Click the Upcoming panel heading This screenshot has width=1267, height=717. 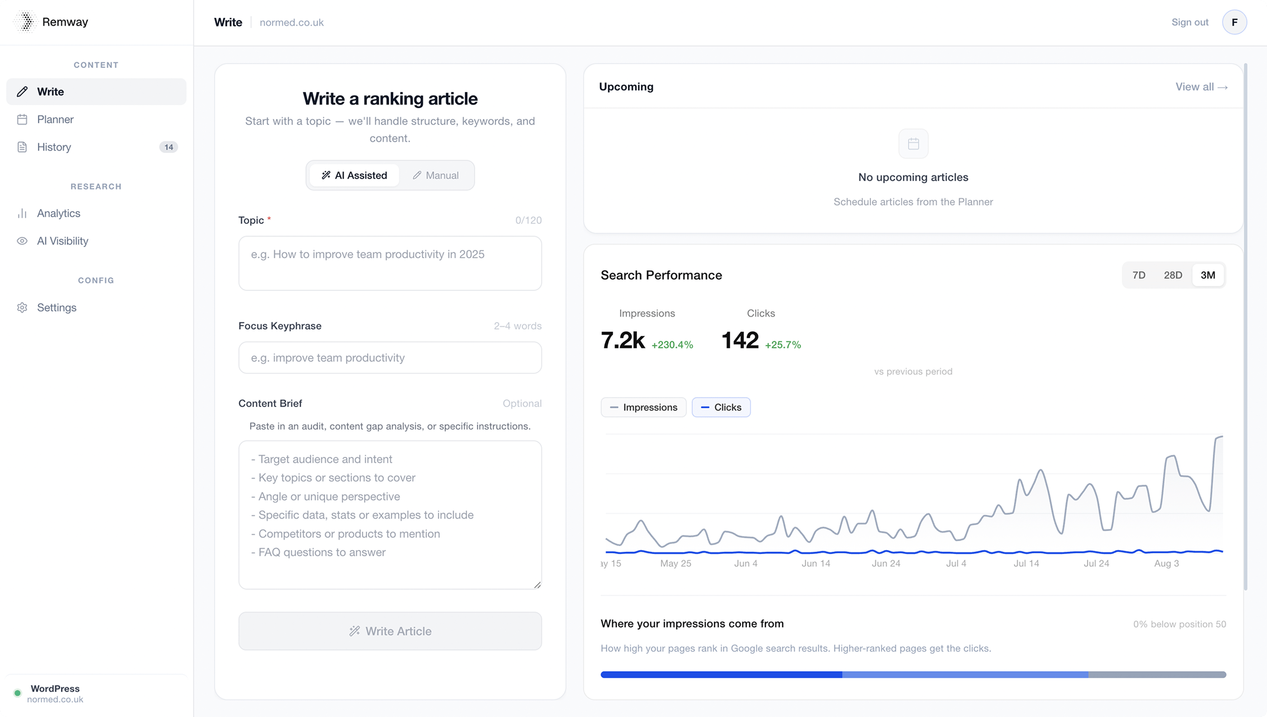[x=626, y=87]
